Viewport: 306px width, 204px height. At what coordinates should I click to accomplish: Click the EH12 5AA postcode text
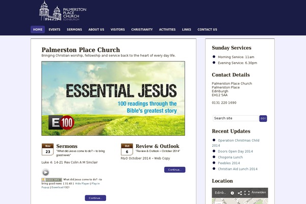pos(220,95)
